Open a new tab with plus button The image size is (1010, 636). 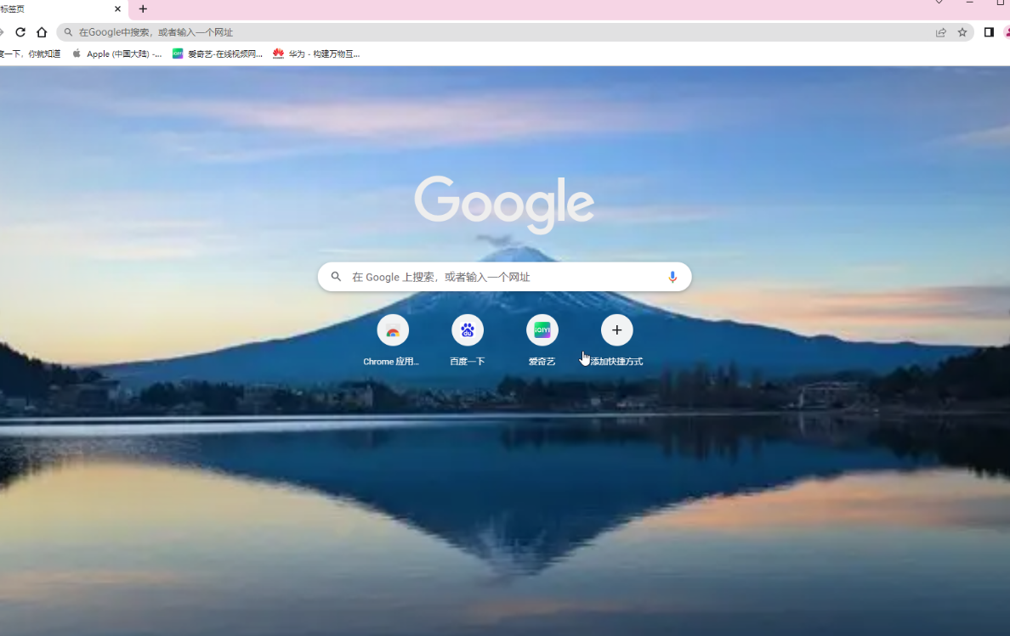[x=143, y=9]
